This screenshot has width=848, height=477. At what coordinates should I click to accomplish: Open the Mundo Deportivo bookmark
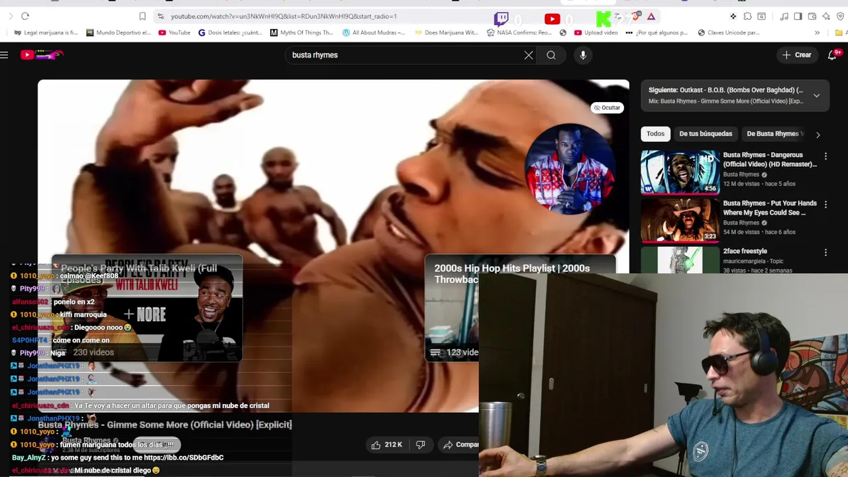click(x=118, y=32)
